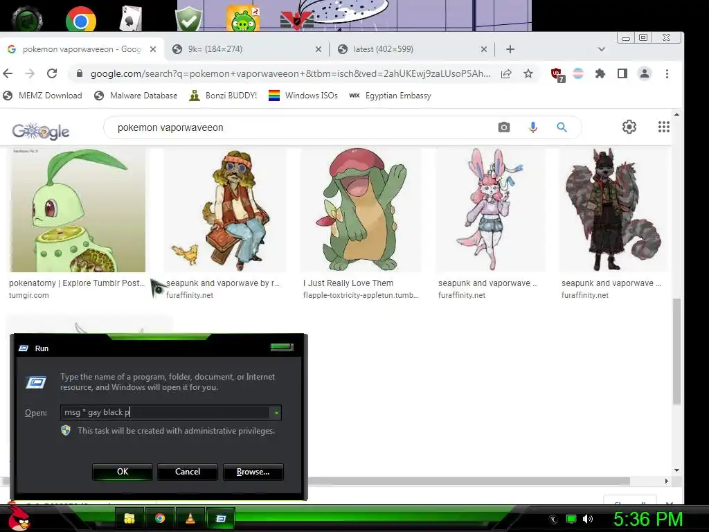
Task: Open Chrome from the desktop icon
Action: point(80,20)
